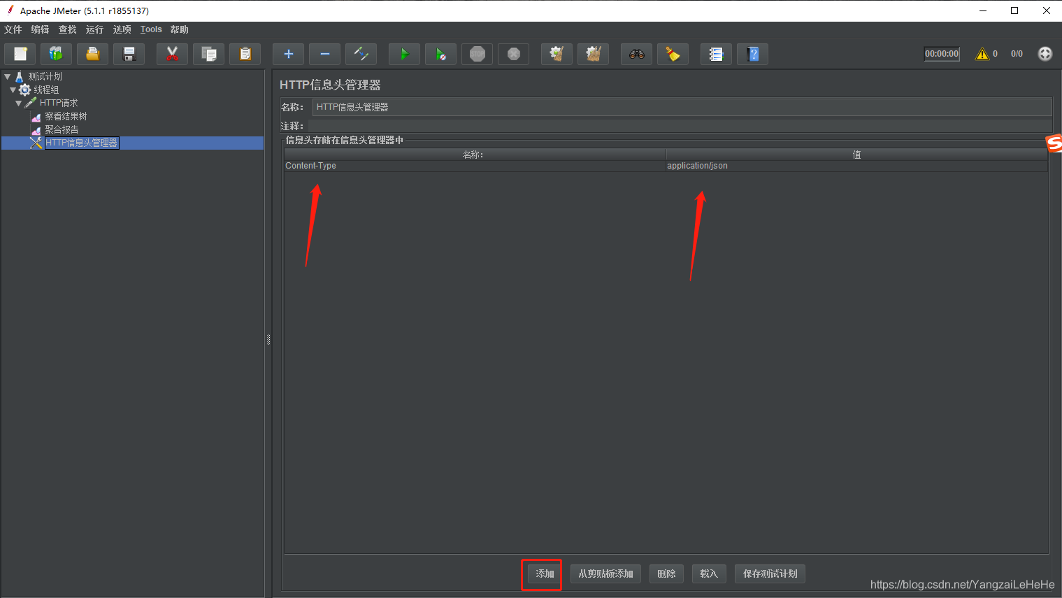Click the Clear all results icon
The width and height of the screenshot is (1062, 598).
coord(593,54)
